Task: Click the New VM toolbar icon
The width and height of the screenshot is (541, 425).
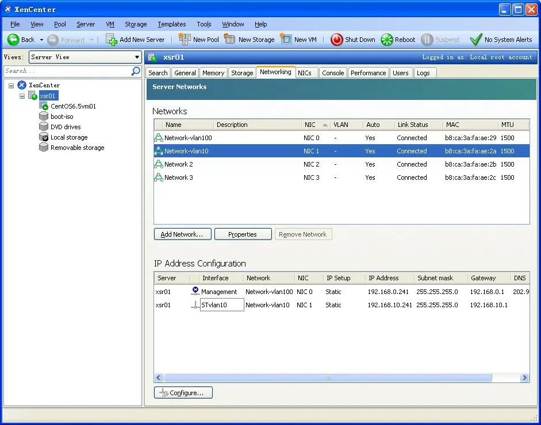Action: coord(286,40)
